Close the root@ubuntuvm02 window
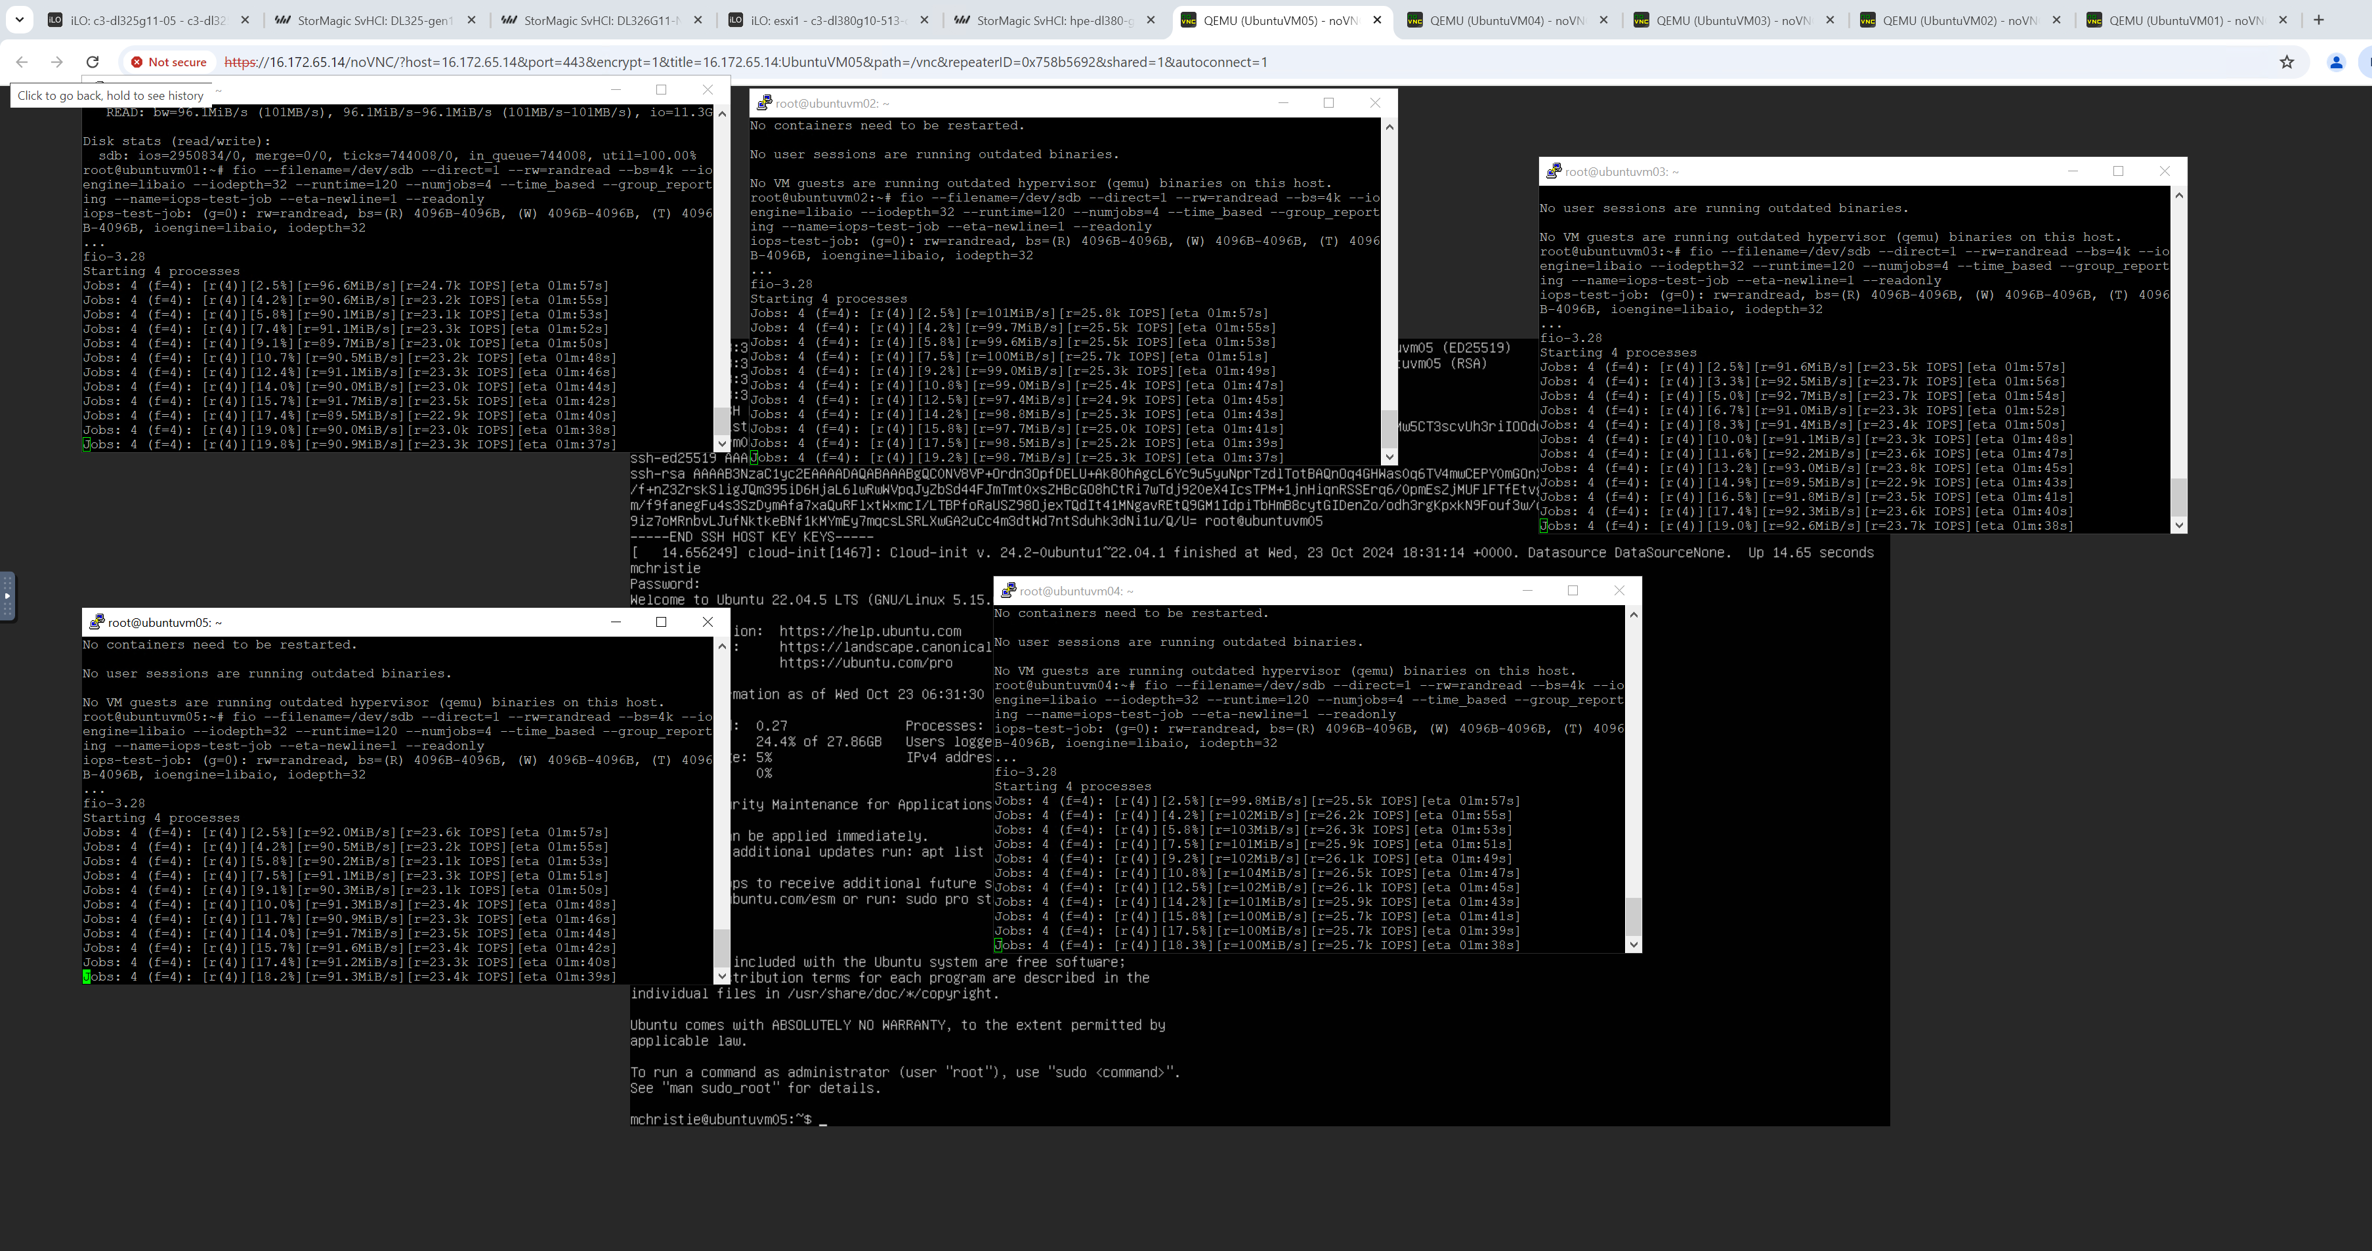2372x1251 pixels. click(1375, 103)
